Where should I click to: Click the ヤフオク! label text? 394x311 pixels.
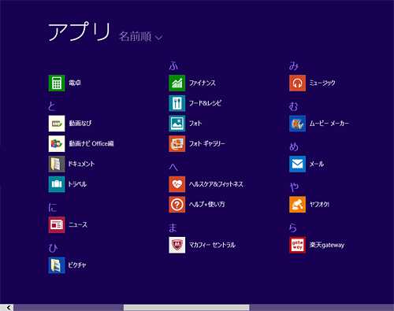[319, 205]
